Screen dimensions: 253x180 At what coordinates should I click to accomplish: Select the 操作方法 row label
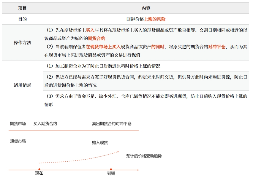click(x=22, y=42)
